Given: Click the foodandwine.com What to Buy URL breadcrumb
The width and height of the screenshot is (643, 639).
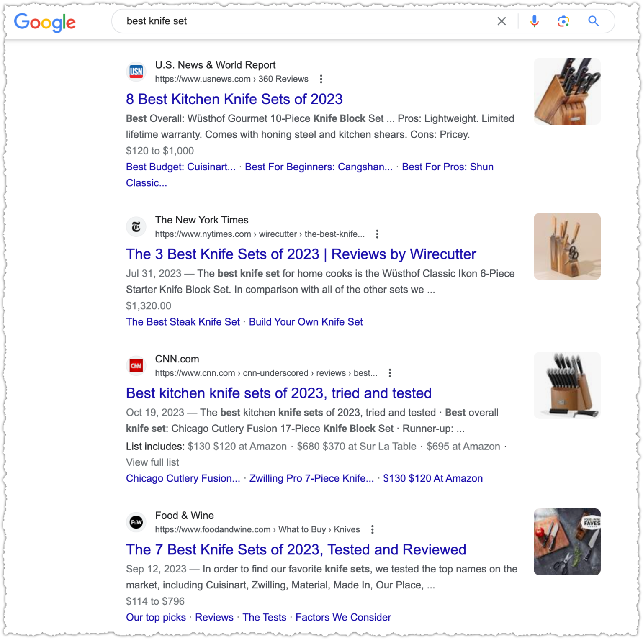Looking at the screenshot, I should [257, 529].
